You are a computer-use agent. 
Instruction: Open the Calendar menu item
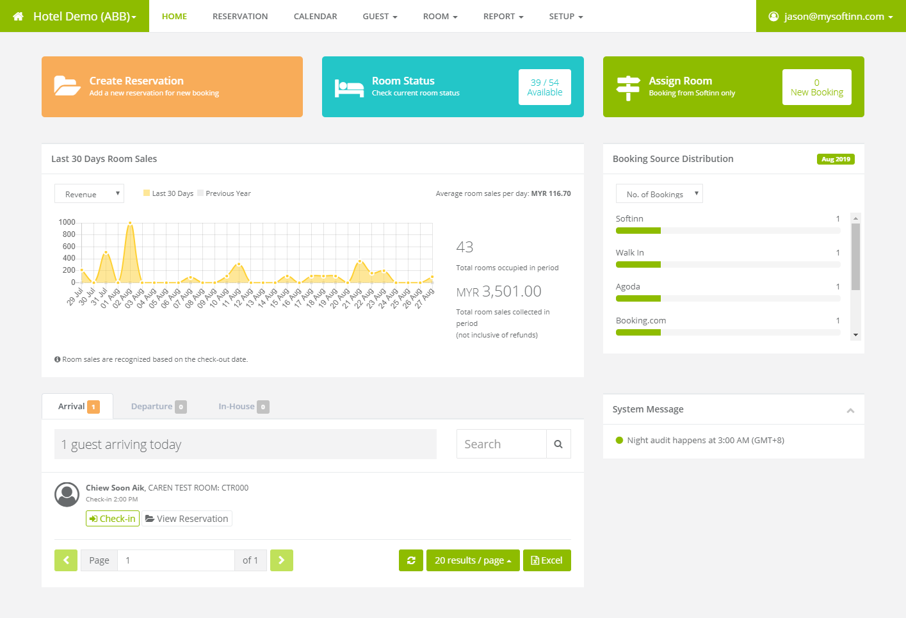[x=315, y=17]
